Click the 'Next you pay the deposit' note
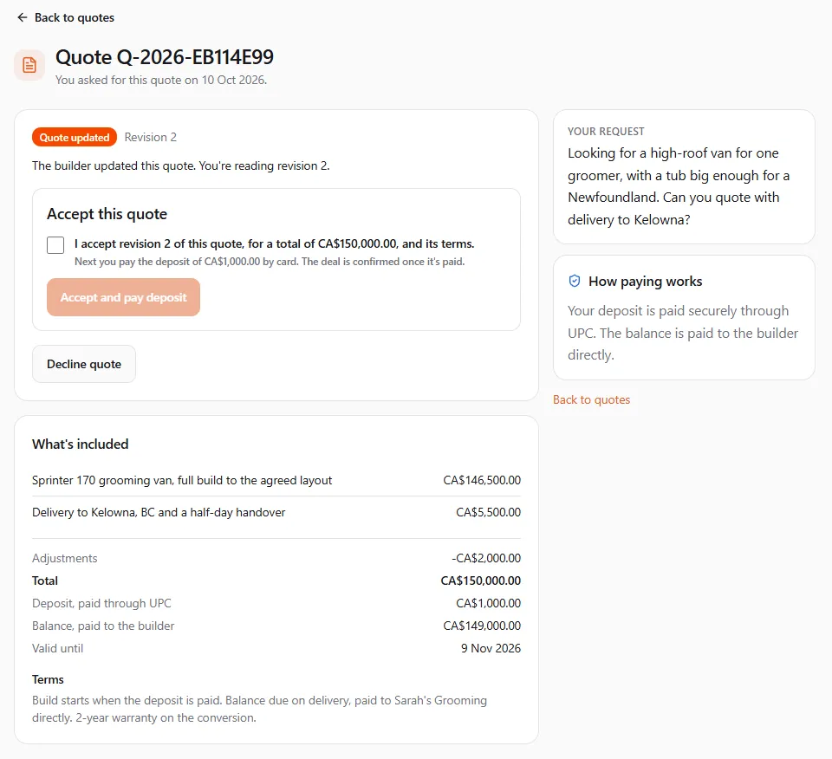Screen dimensions: 832x759 pyautogui.click(x=270, y=262)
